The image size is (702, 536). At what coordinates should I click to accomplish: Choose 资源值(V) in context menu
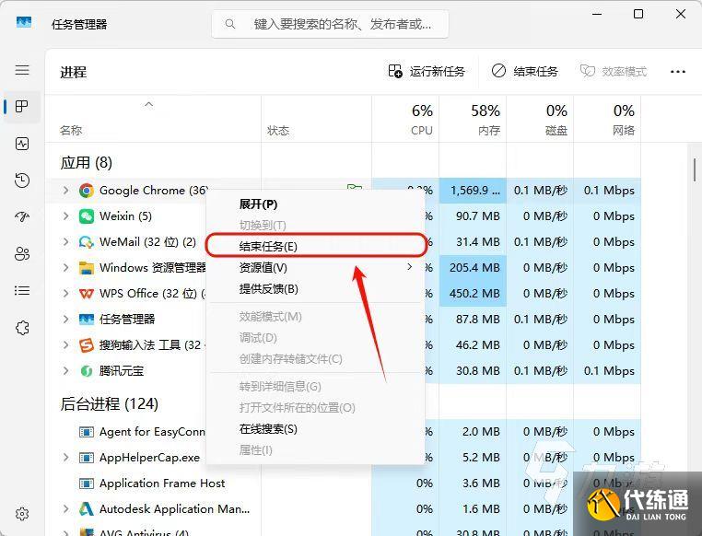click(316, 268)
